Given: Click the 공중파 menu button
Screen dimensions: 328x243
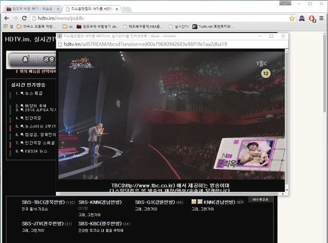Looking at the screenshot, I should pos(49,59).
